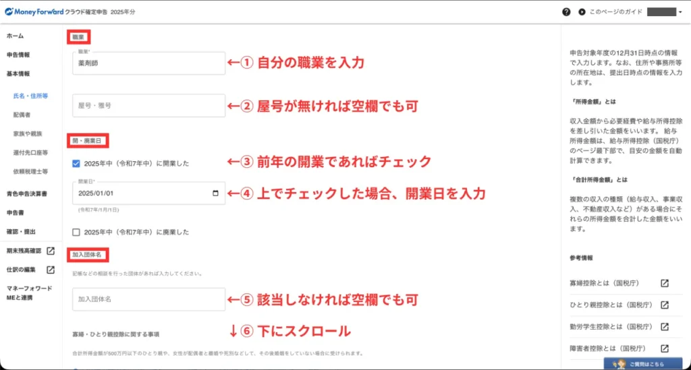Open the calendar picker icon in 開業日

coord(215,193)
